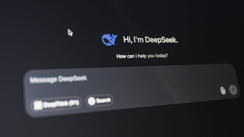Screen dimensions: 244x137
Task: Toggle the DeepThink (R1) mode
Action: point(57,104)
